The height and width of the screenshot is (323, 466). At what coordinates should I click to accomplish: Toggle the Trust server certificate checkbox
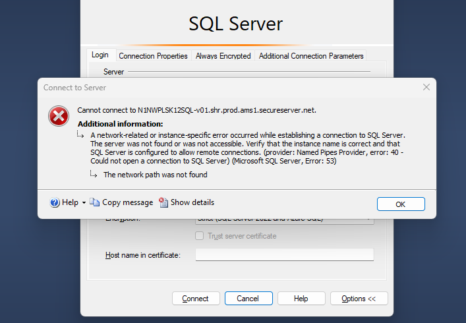(200, 235)
